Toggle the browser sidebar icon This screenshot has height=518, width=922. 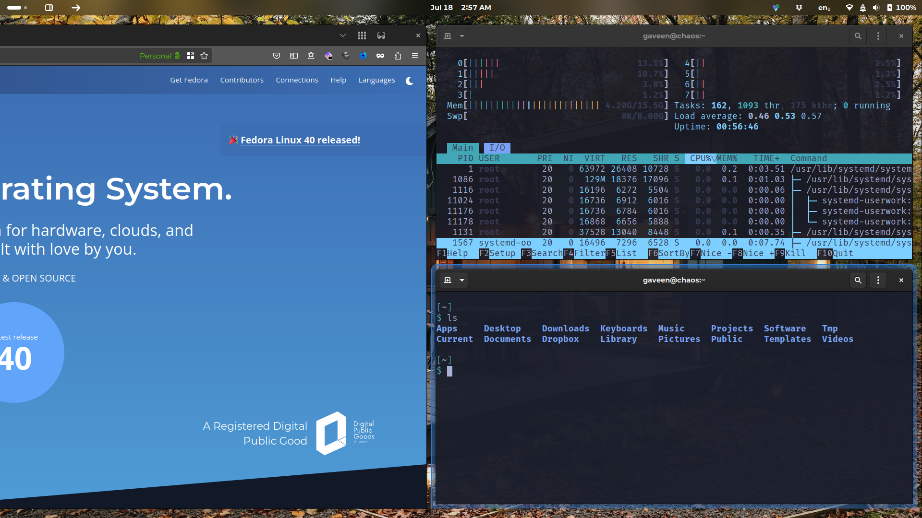pyautogui.click(x=294, y=56)
